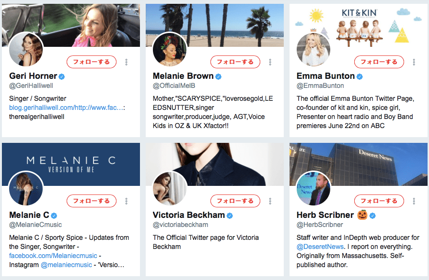Follow Geri Horner with the follow button
Image resolution: width=429 pixels, height=280 pixels.
92,62
